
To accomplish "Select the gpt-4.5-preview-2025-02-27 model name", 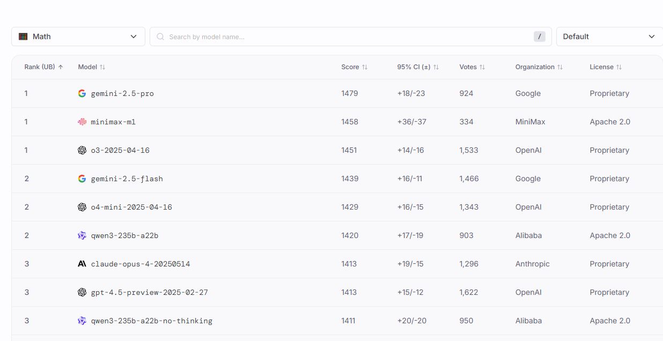I will click(x=149, y=292).
